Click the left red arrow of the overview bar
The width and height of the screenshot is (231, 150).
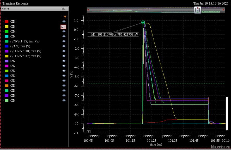click(88, 10)
